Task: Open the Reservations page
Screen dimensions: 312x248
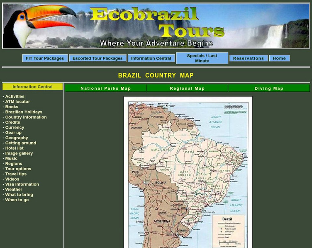Action: tap(249, 58)
